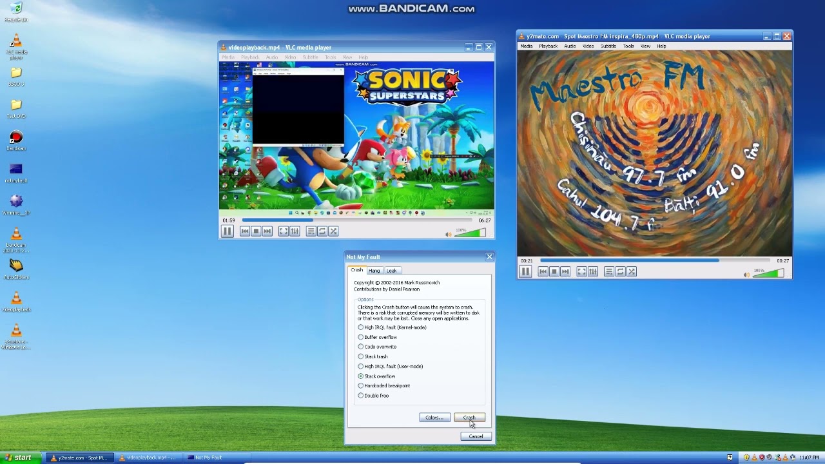The height and width of the screenshot is (464, 825).
Task: Skip to next media in Maestro FM VLC window
Action: click(565, 272)
